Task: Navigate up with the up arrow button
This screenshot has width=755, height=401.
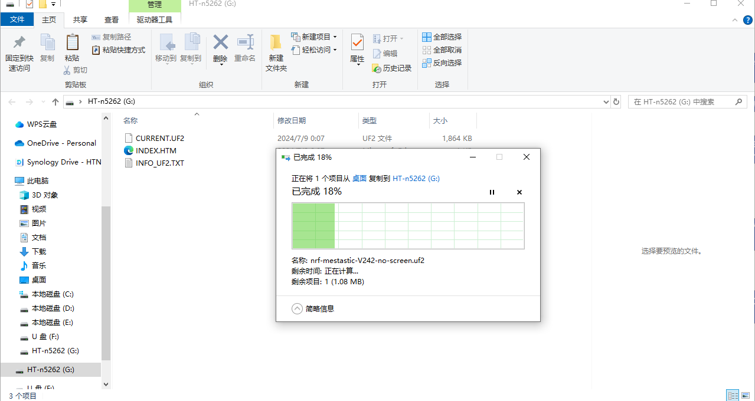Action: click(x=55, y=101)
